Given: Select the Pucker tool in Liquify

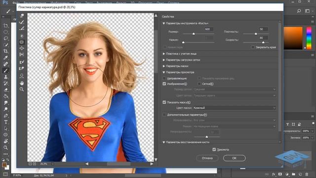Looking at the screenshot, I should point(22,42).
